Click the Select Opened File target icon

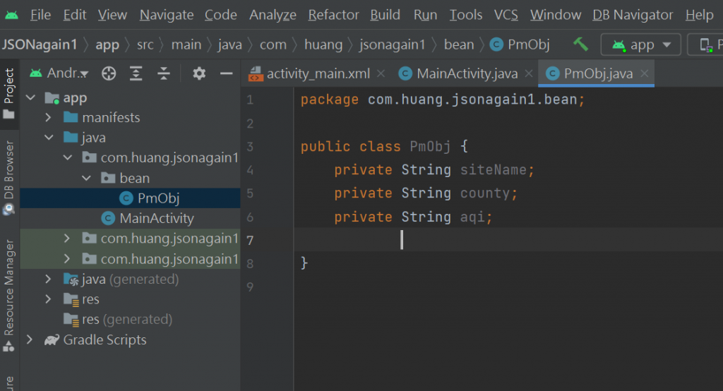click(109, 73)
